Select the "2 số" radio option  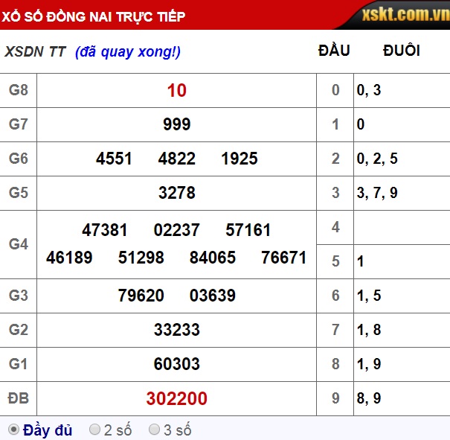point(94,430)
